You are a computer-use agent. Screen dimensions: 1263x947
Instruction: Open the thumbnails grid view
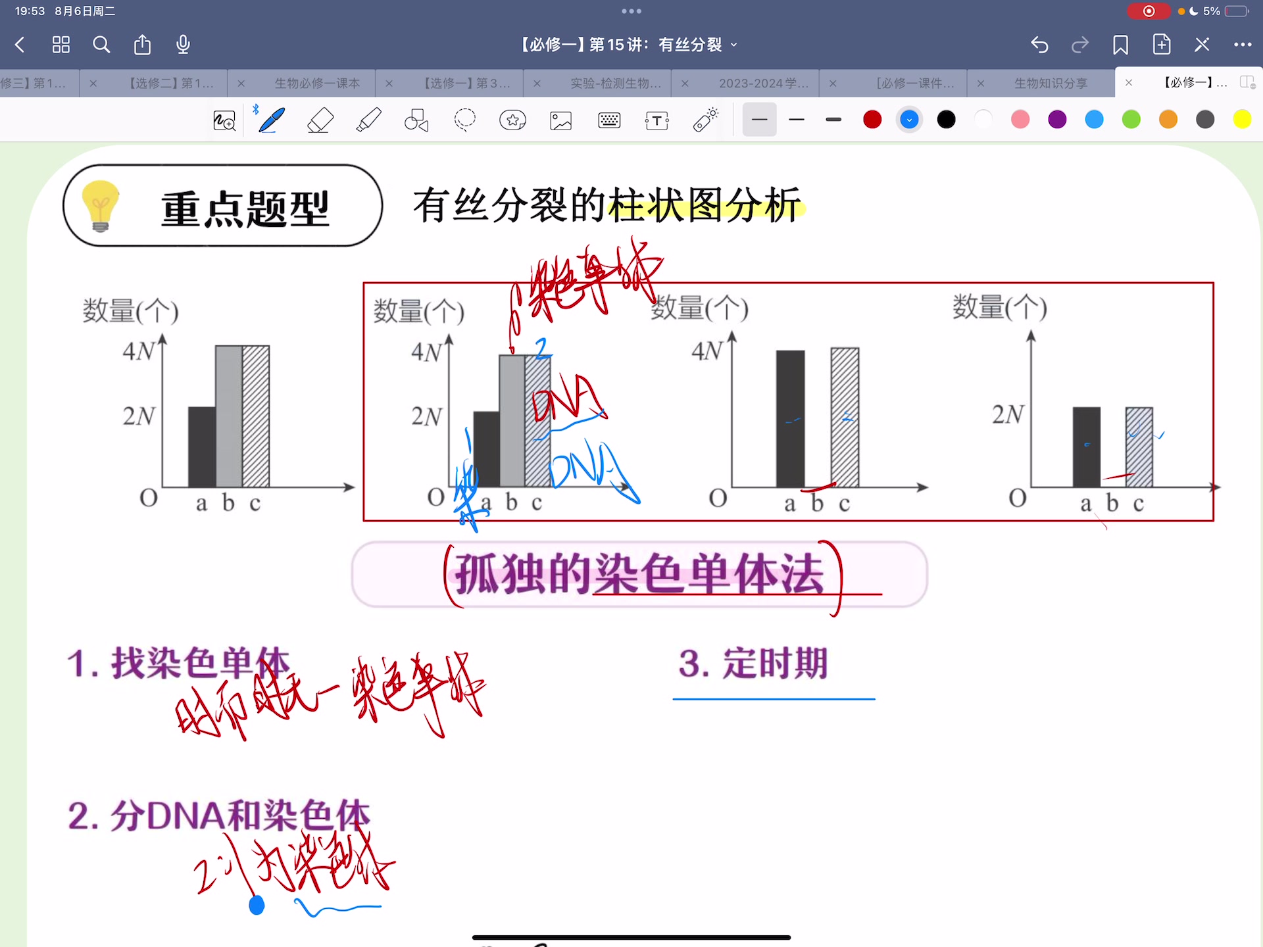[x=61, y=45]
